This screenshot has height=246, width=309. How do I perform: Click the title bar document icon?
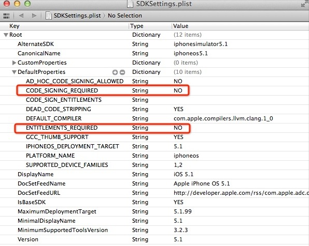point(130,4)
